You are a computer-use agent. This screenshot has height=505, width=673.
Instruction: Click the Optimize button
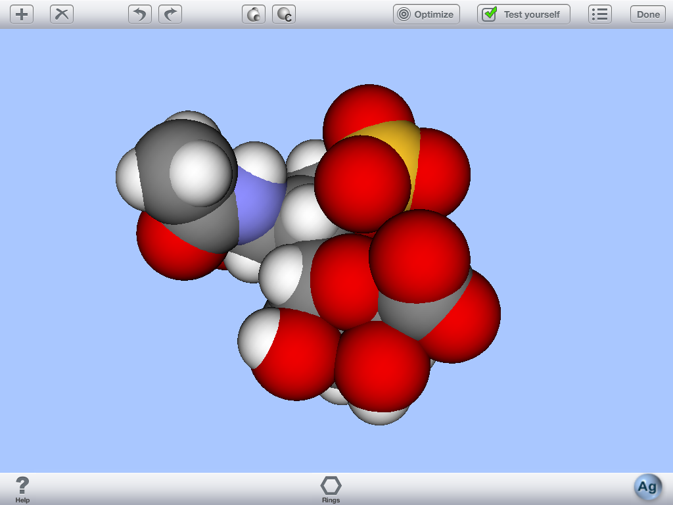click(426, 14)
